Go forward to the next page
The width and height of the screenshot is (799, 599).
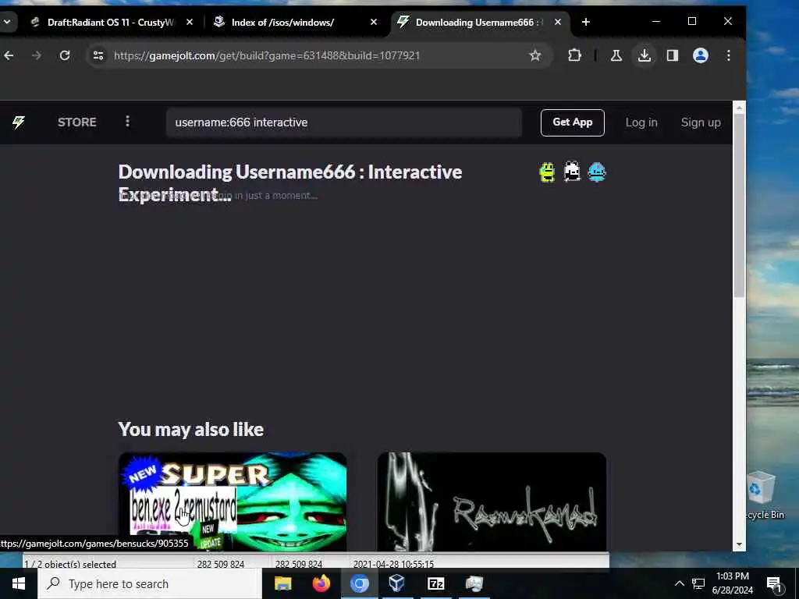[x=36, y=55]
